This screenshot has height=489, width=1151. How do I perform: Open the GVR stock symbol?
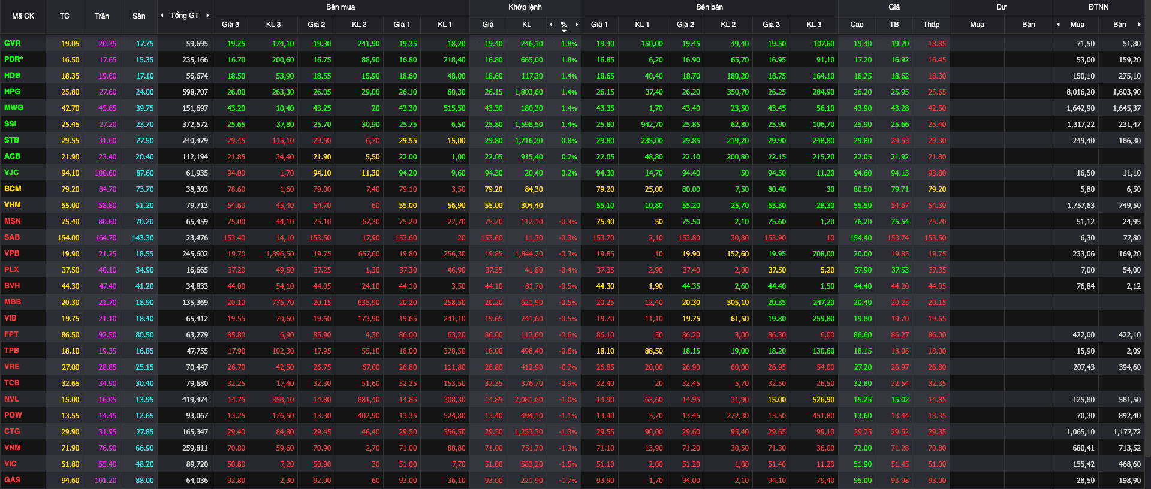point(12,43)
